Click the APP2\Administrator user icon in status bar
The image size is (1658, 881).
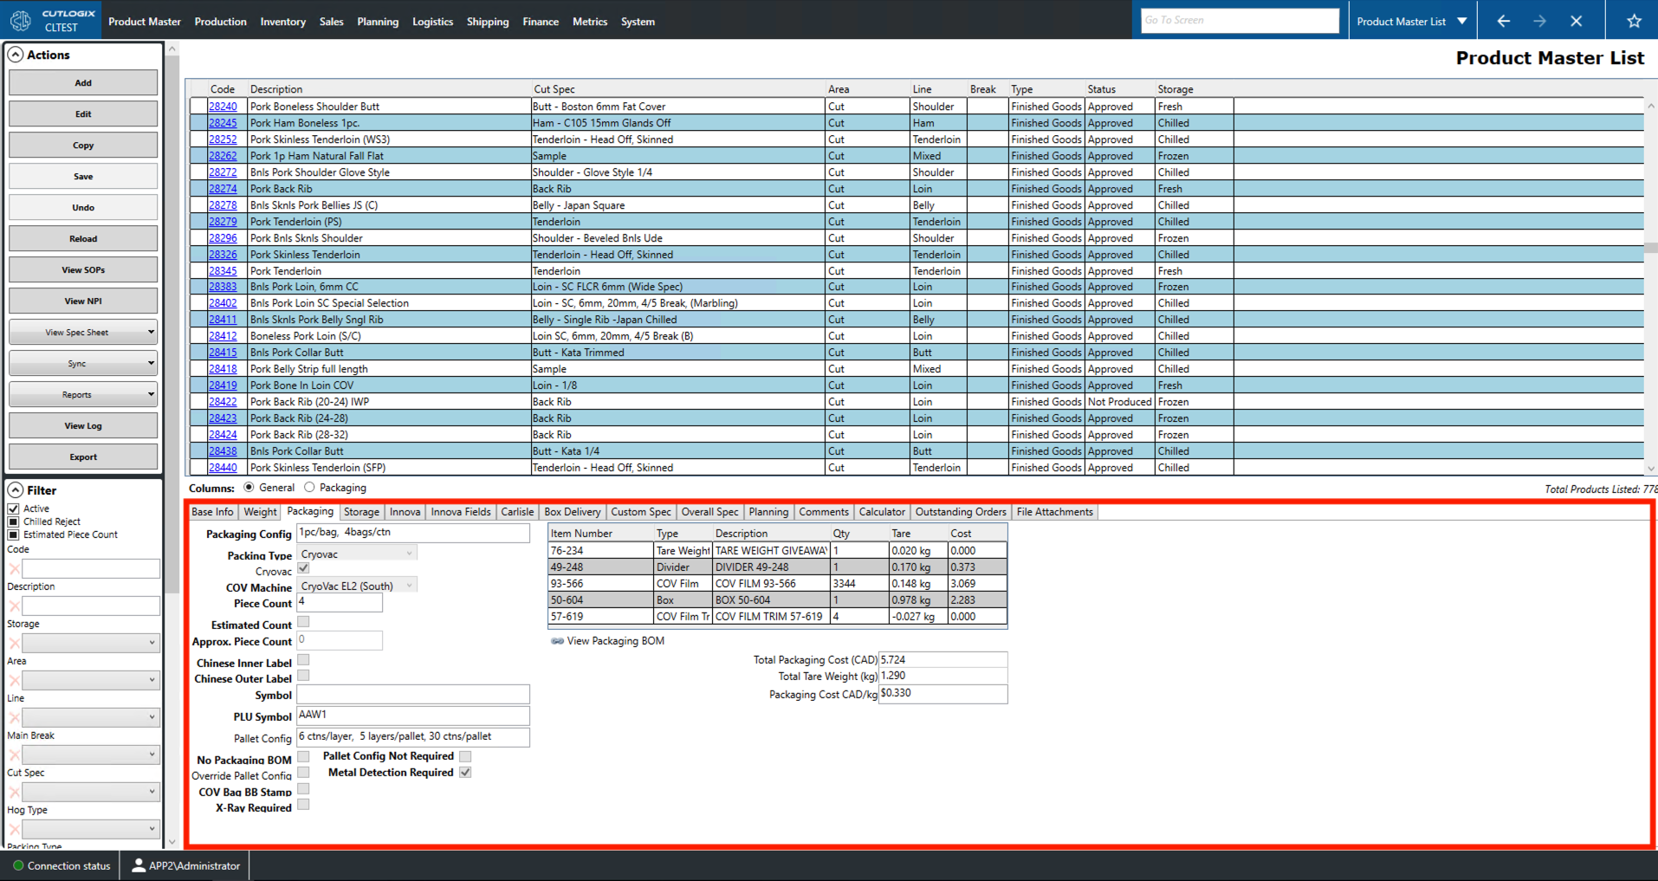139,865
